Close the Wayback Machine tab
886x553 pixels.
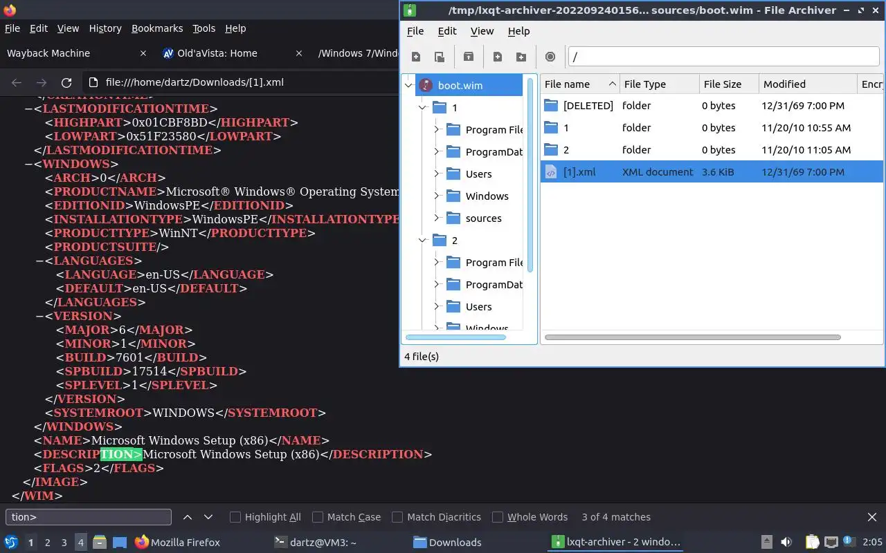click(143, 53)
